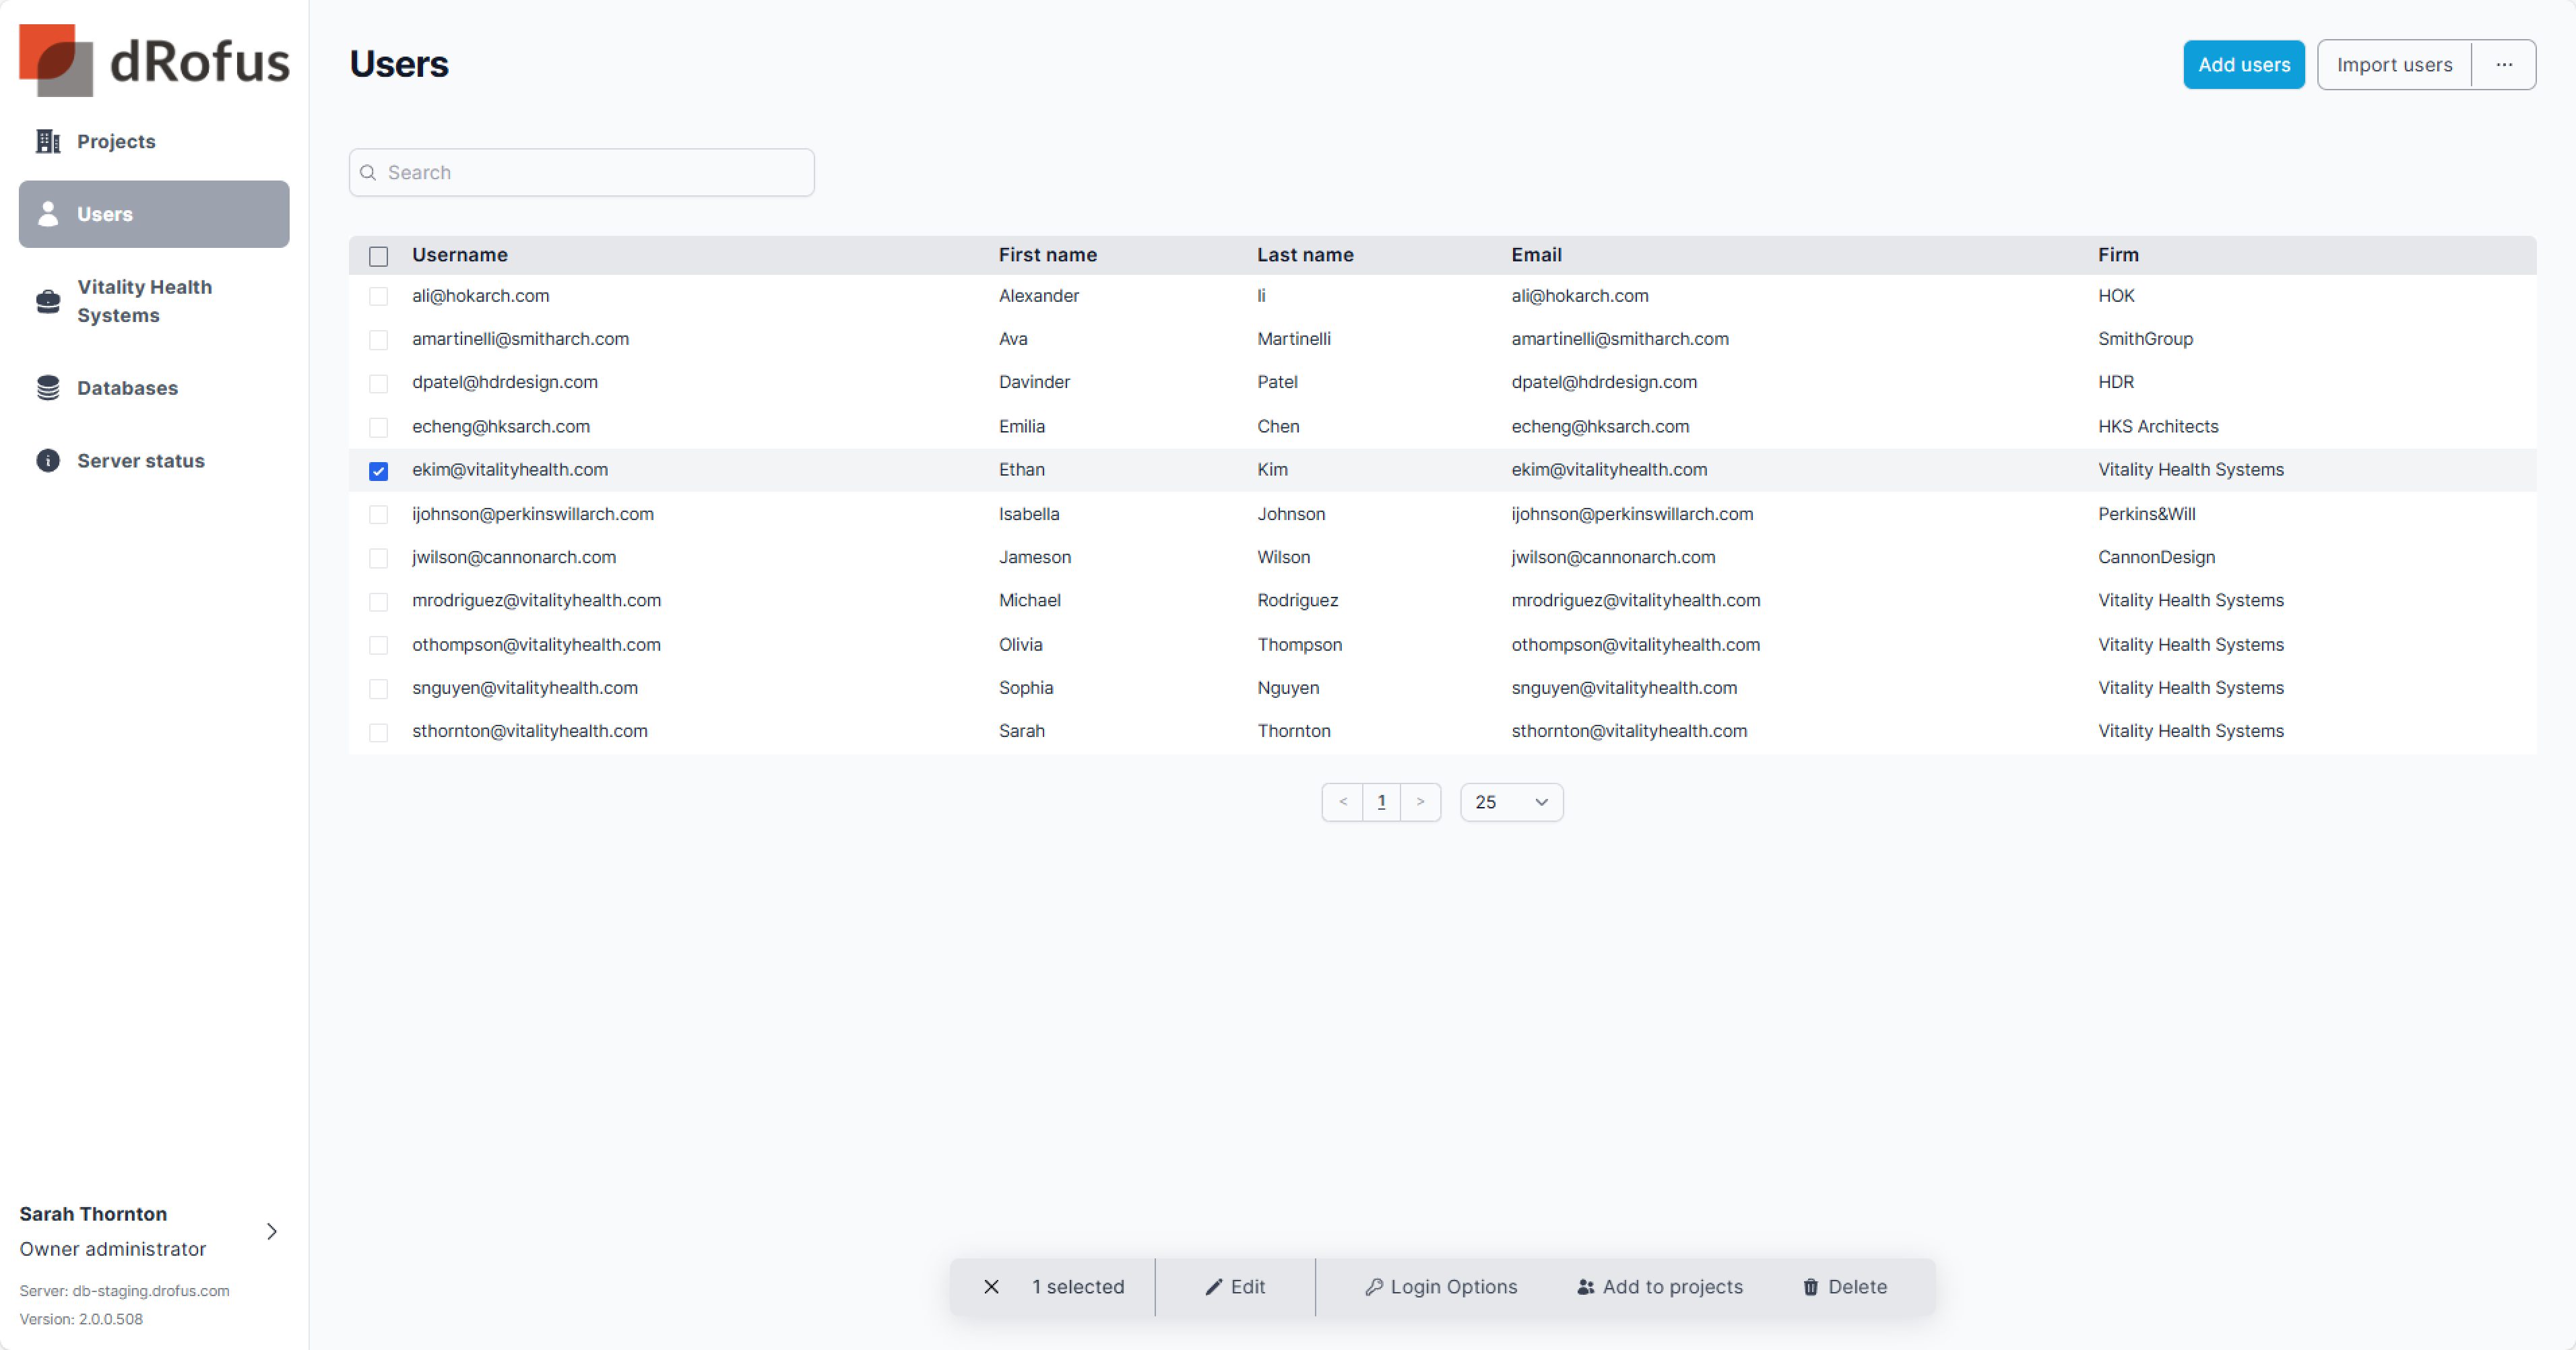Sort by the Email column header
This screenshot has height=1350, width=2576.
(x=1536, y=255)
